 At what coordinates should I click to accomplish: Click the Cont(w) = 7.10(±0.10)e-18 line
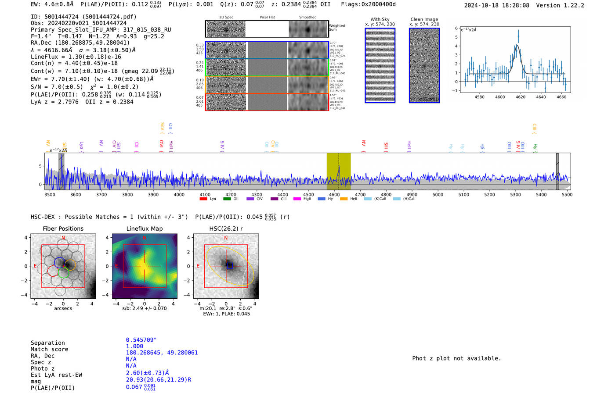102,71
